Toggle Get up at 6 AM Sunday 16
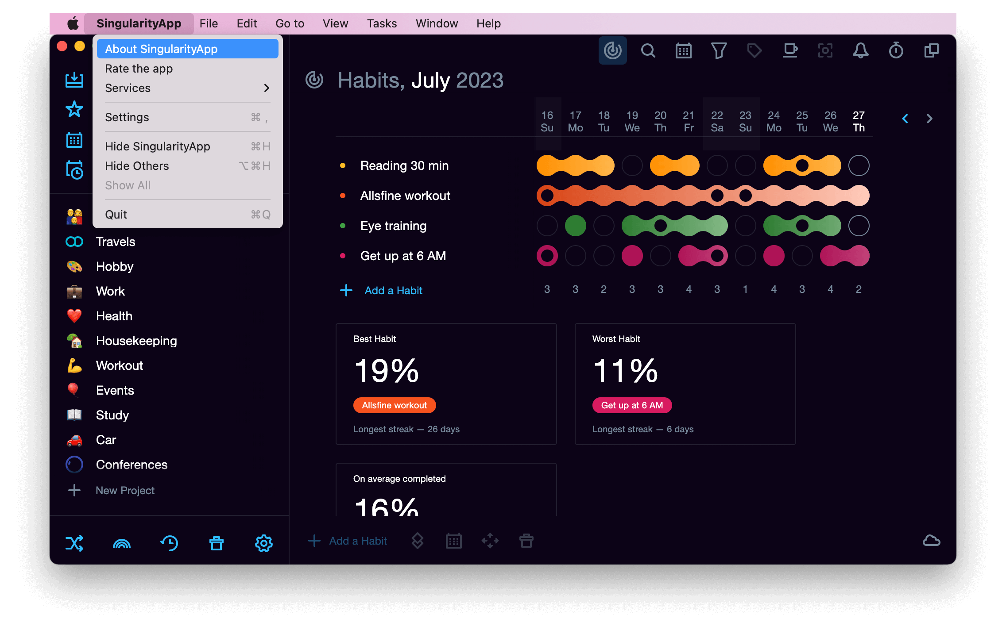Screen dimensions: 1006x630 point(547,256)
